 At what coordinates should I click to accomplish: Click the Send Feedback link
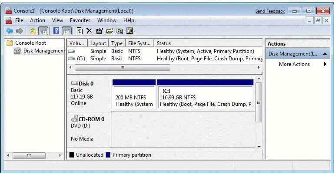tap(270, 11)
